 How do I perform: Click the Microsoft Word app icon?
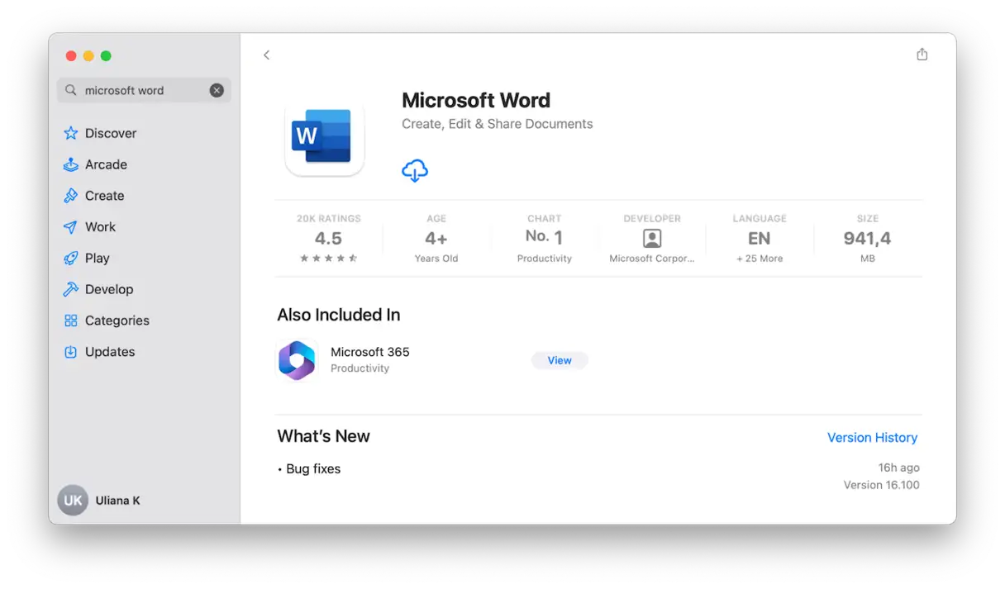coord(324,136)
